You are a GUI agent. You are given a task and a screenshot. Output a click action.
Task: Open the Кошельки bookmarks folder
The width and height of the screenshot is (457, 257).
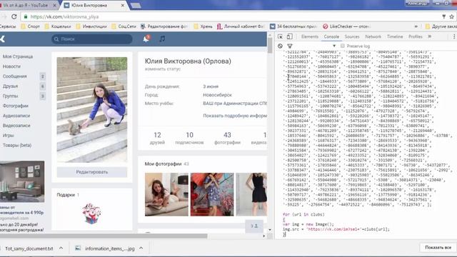coord(58,26)
